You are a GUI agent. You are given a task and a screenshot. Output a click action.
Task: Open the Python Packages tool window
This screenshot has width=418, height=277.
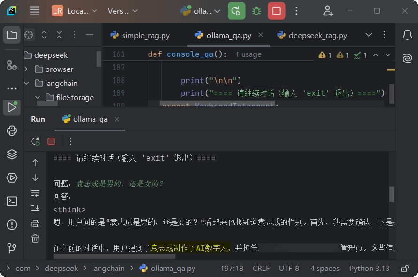tap(12, 154)
